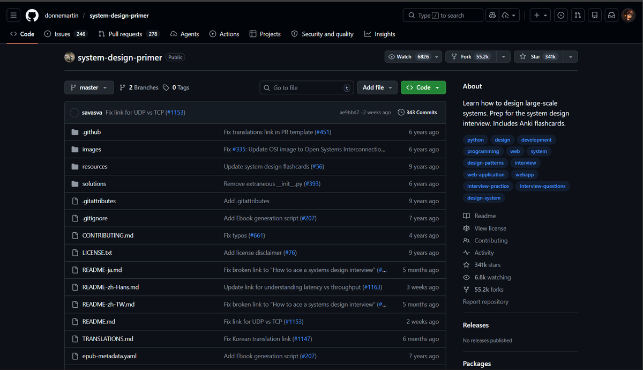Open the green Code dropdown button
The height and width of the screenshot is (370, 643).
pos(423,87)
